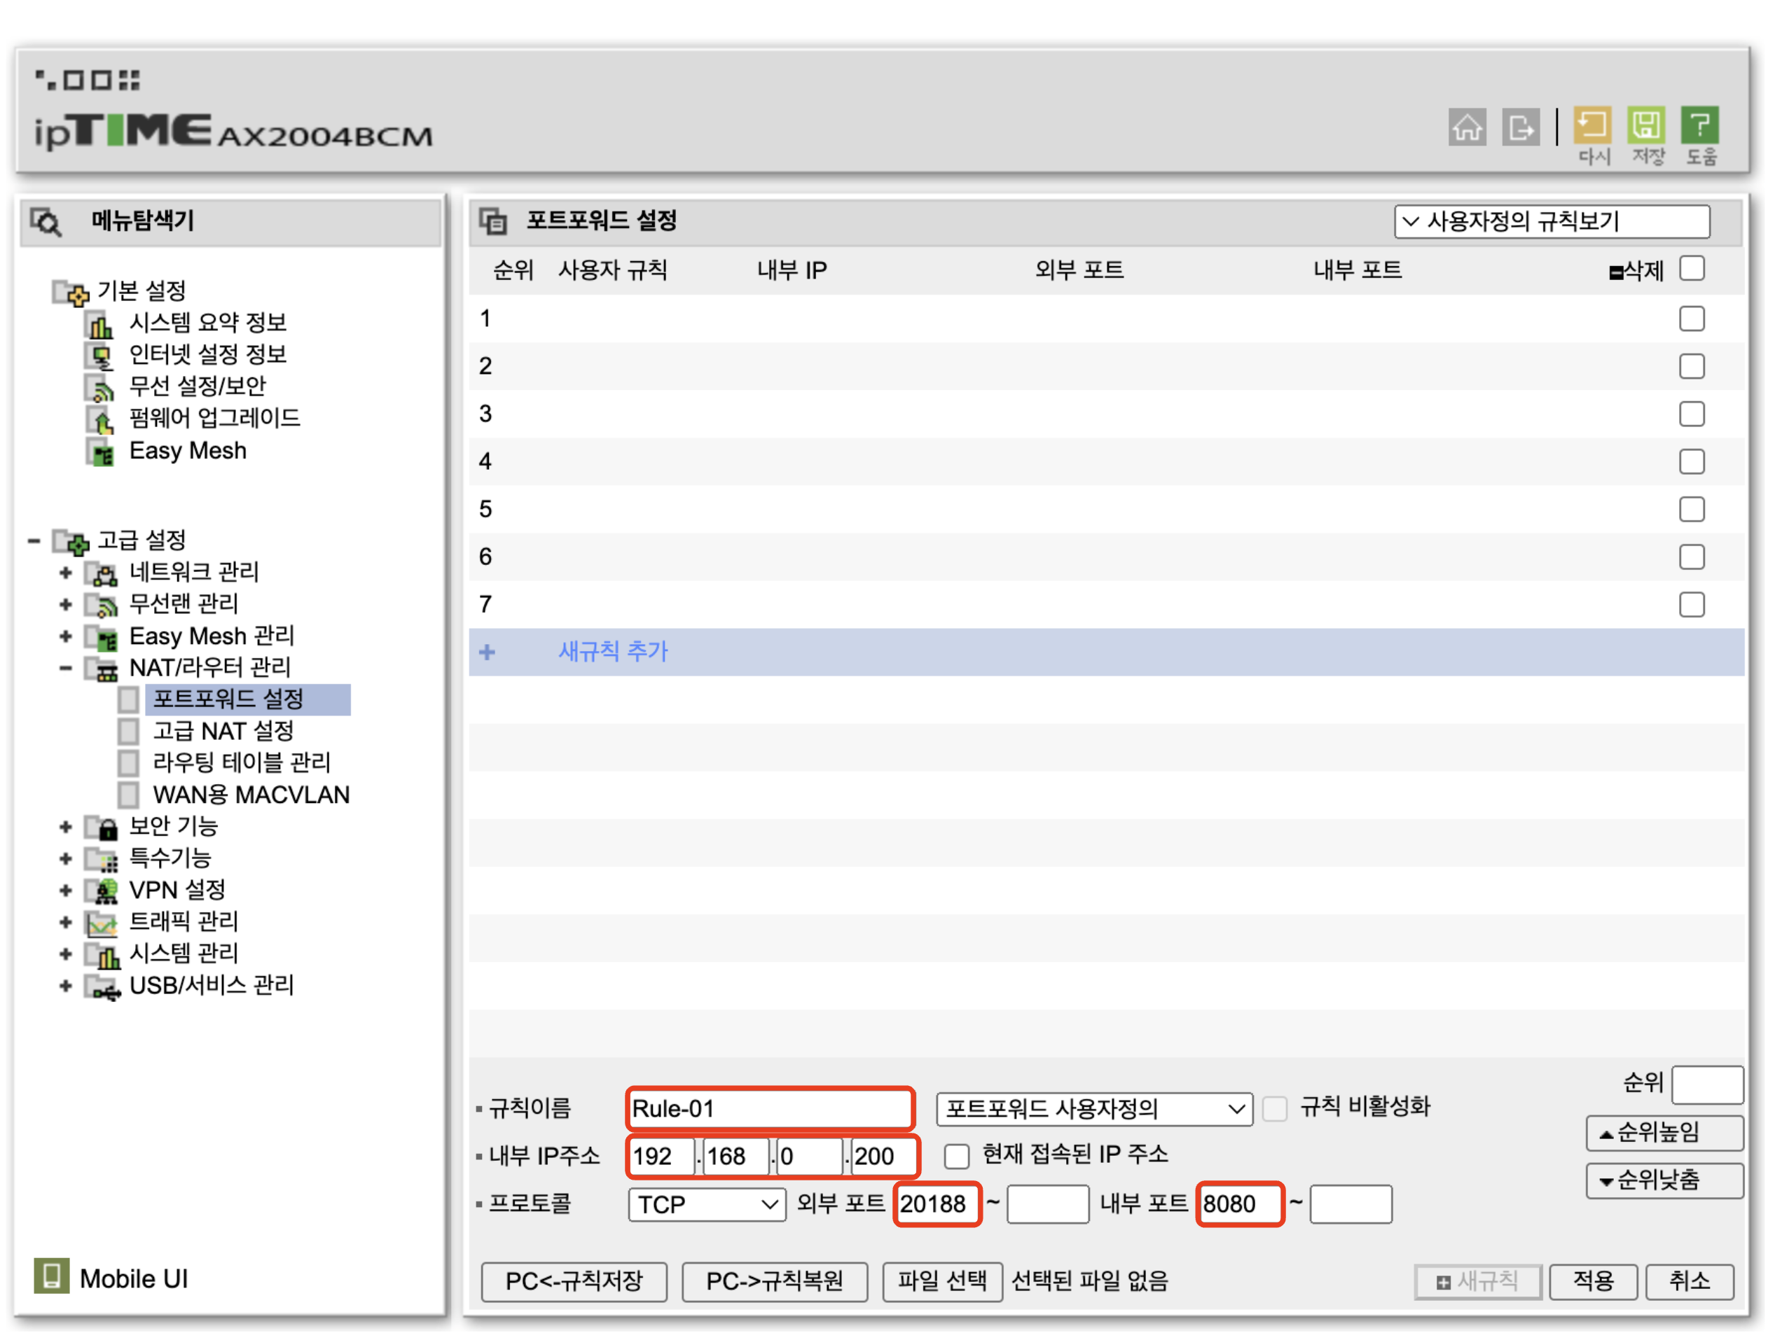Click the logout icon in header
The width and height of the screenshot is (1768, 1333).
pos(1519,127)
